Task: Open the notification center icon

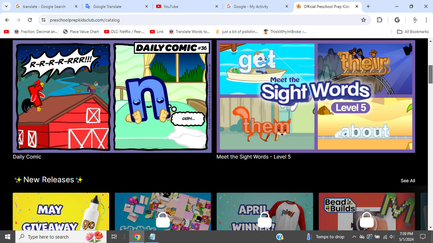Action: click(423, 237)
